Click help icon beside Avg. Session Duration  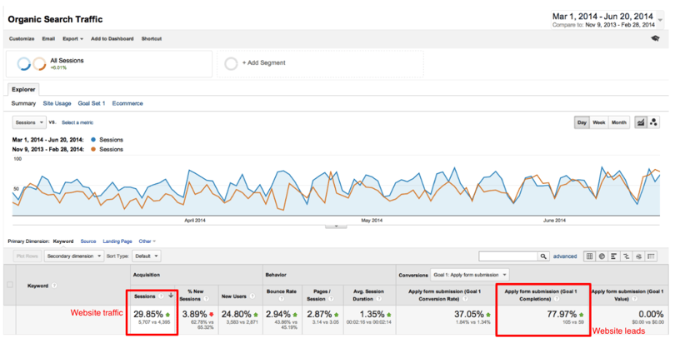(x=379, y=299)
